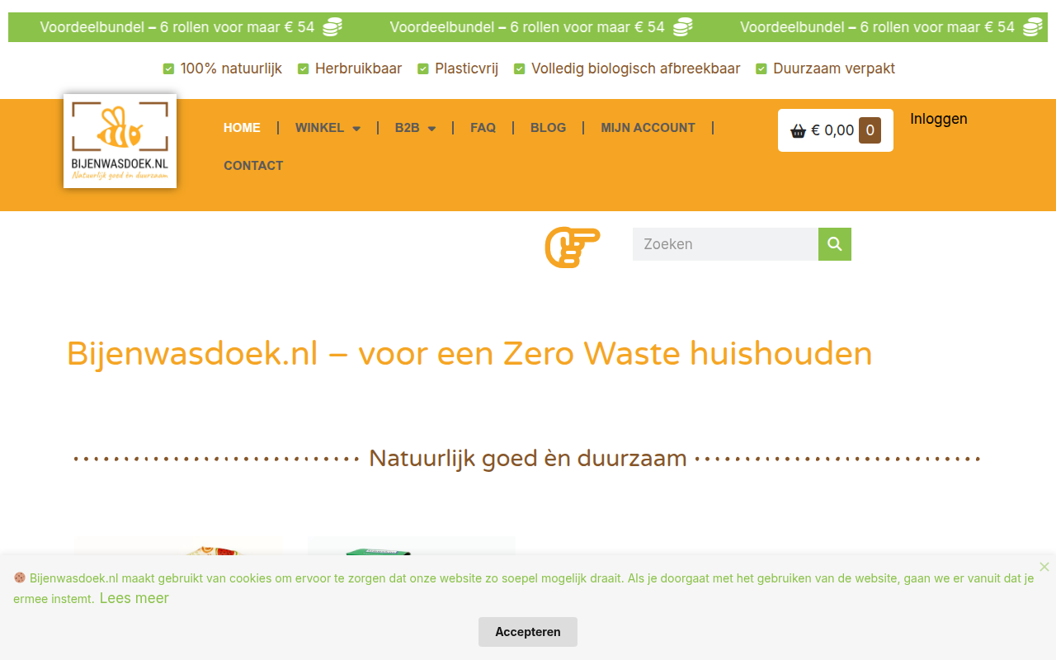Go to the HOME menu item
1056x660 pixels.
pyautogui.click(x=242, y=128)
